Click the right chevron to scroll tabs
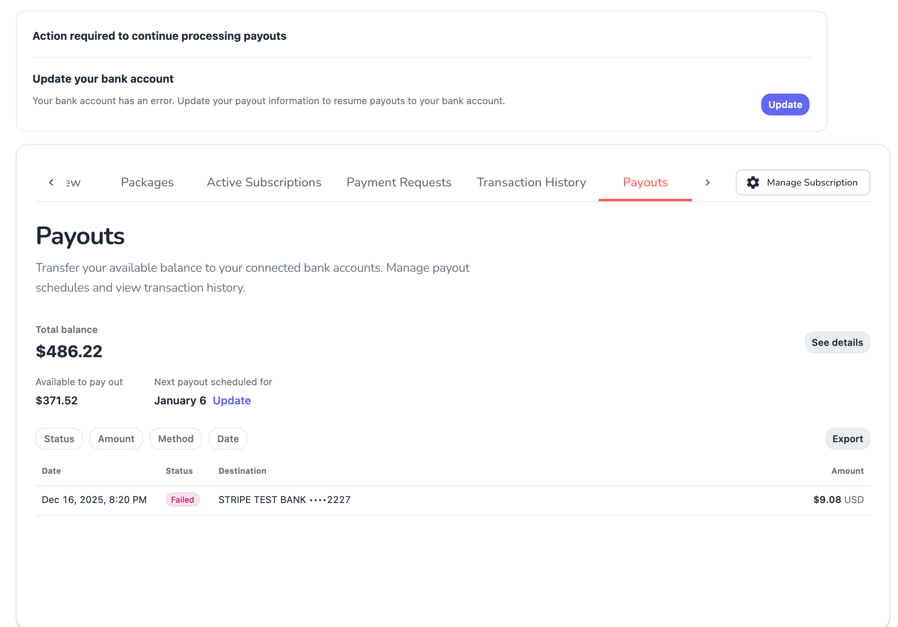 point(707,182)
